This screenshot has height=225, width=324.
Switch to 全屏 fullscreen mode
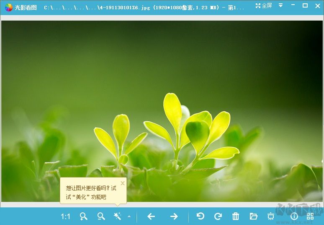click(x=264, y=5)
